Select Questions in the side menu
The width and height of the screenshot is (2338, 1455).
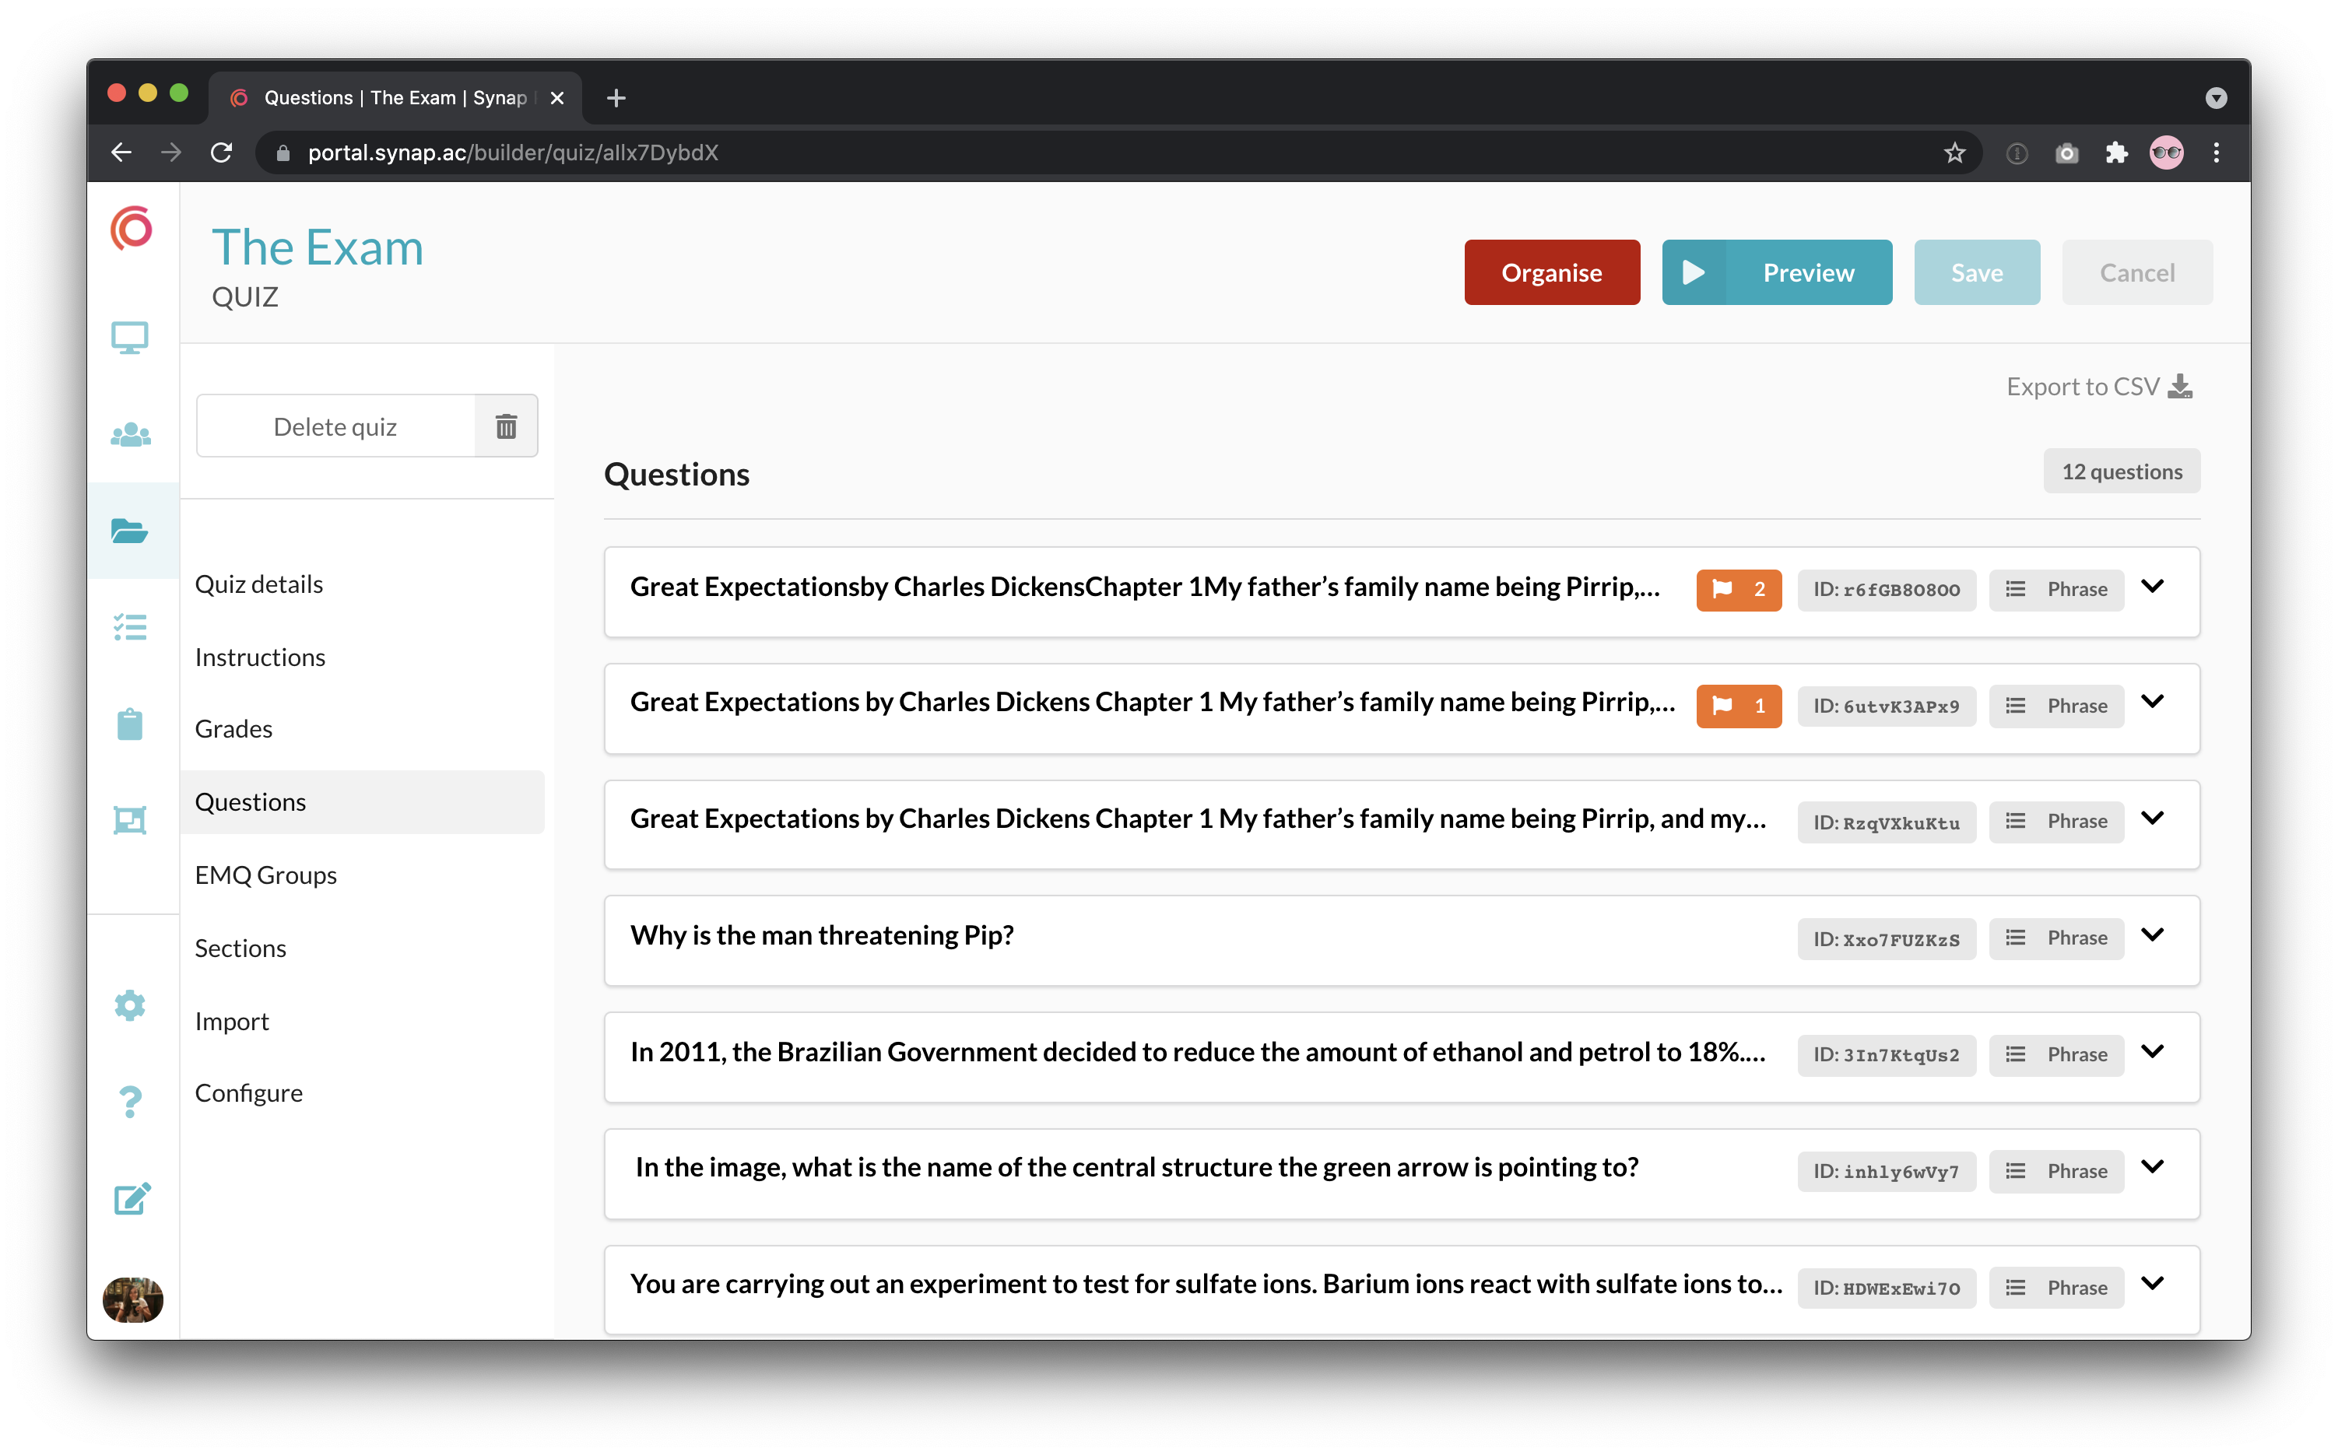[362, 801]
